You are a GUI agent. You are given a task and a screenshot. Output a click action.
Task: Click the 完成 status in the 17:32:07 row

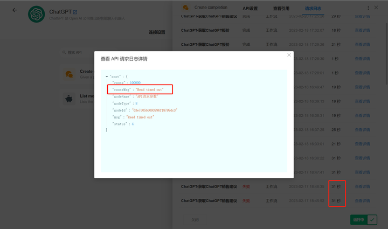click(246, 30)
